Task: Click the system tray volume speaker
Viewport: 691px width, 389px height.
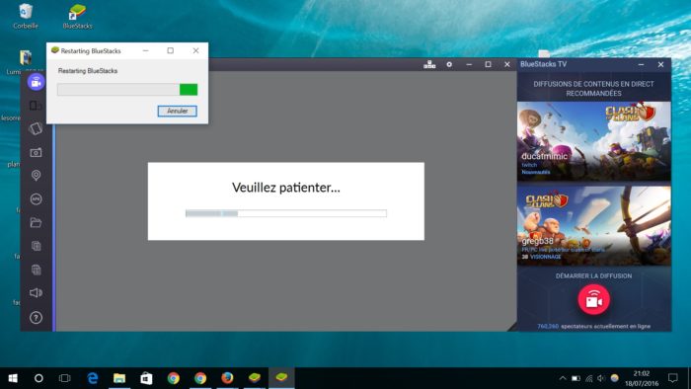Action: [601, 378]
